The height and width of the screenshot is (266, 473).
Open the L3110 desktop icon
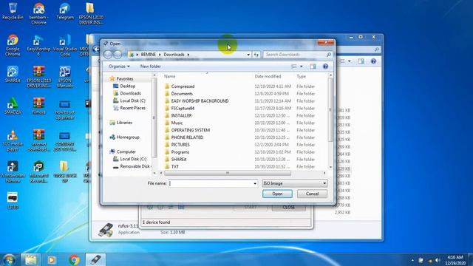(13, 200)
